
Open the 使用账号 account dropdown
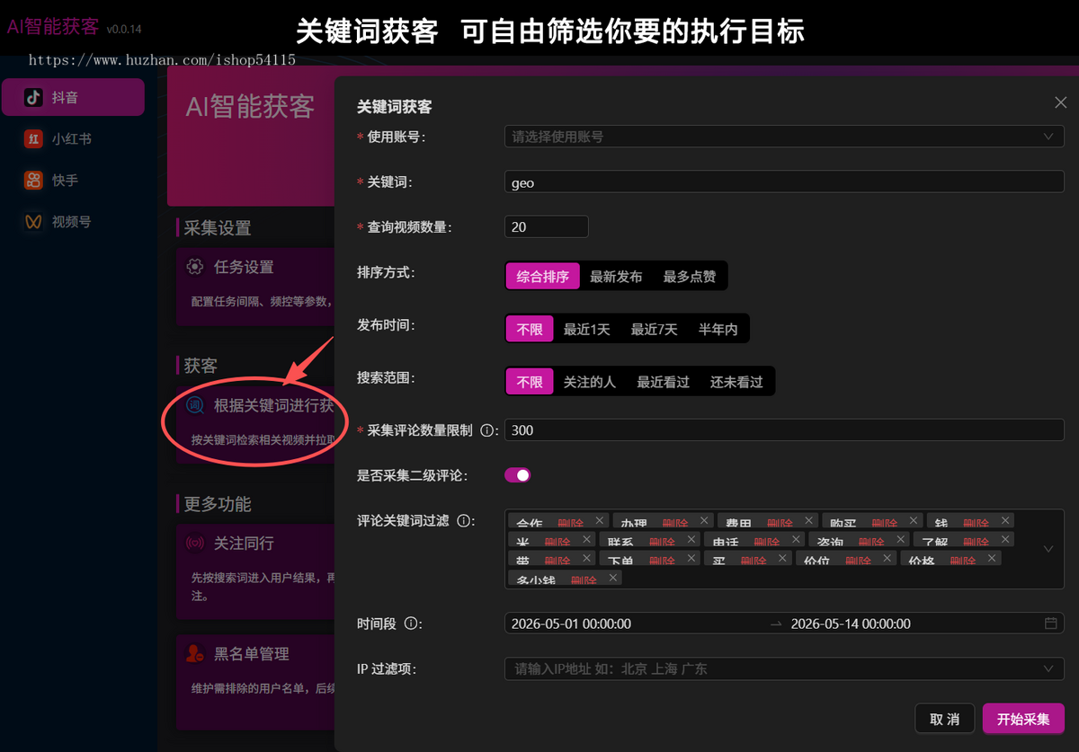784,137
